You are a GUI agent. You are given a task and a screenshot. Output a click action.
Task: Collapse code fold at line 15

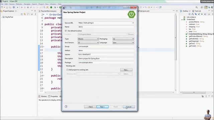44,47
